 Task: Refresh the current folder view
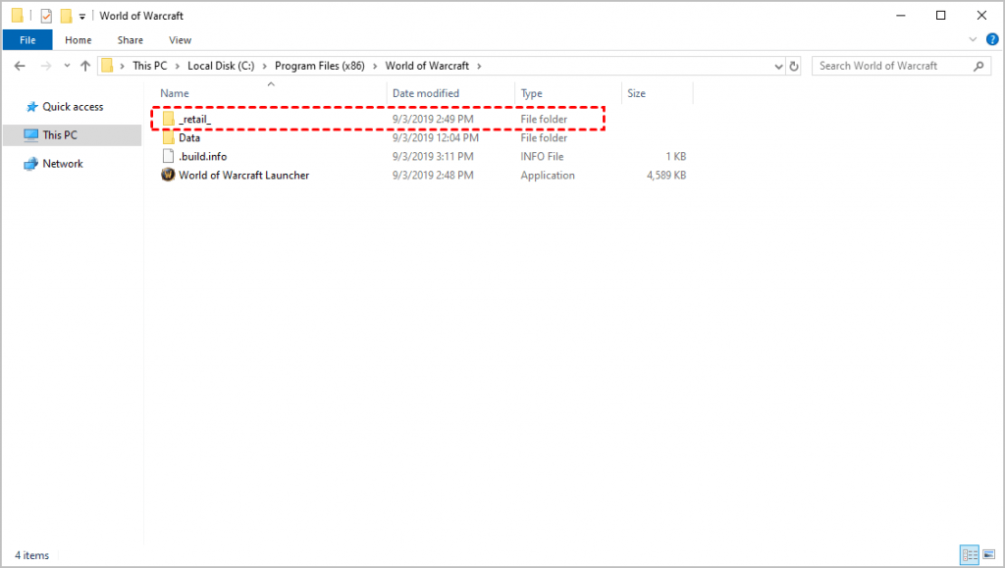pos(794,66)
